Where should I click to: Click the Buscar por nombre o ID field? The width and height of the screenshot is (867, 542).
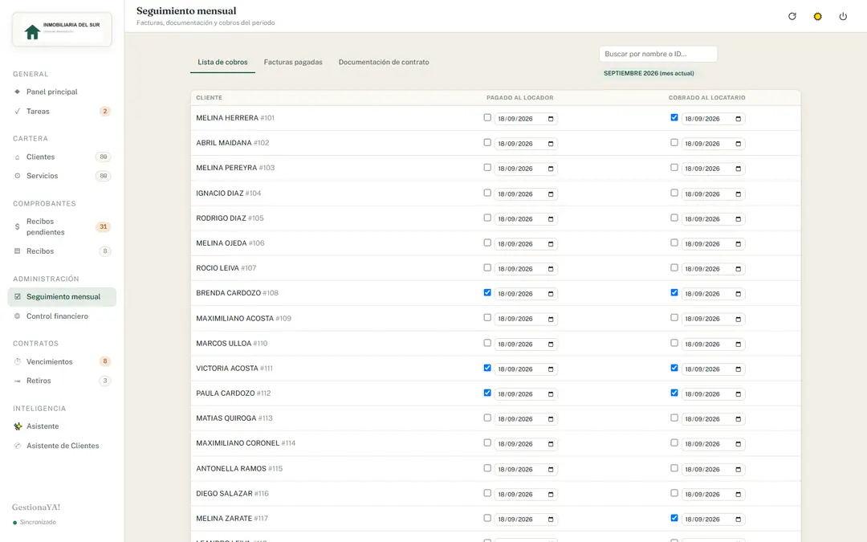(x=658, y=54)
